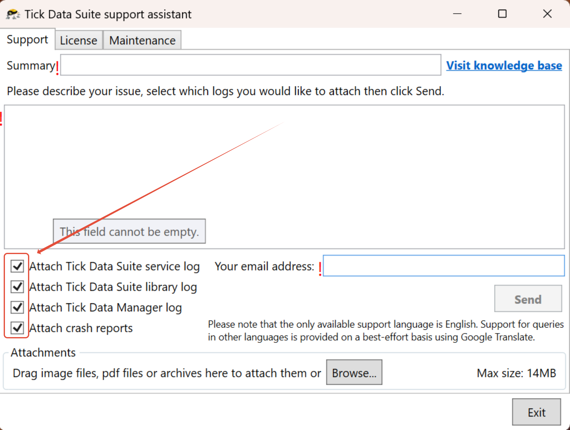Minimize the support assistant window
This screenshot has width=570, height=430.
click(x=457, y=14)
